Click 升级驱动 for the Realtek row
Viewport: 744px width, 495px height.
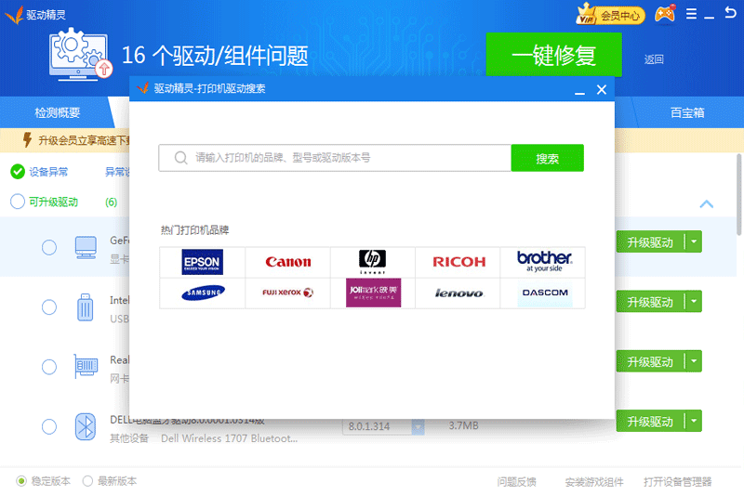pyautogui.click(x=650, y=361)
